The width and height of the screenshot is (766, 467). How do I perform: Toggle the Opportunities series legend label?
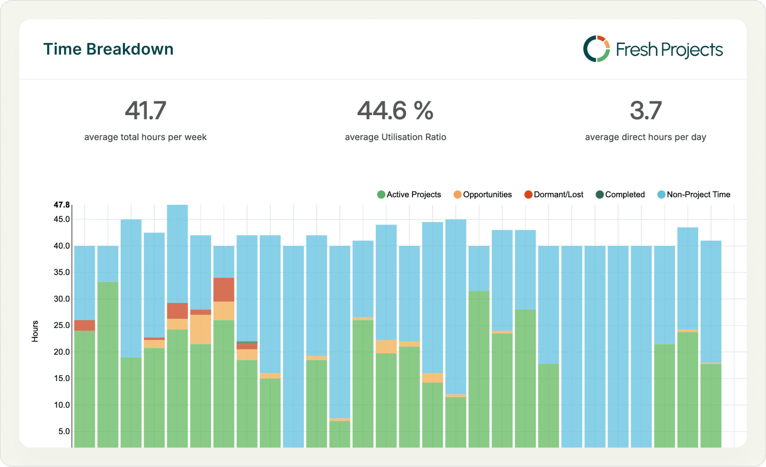click(487, 194)
